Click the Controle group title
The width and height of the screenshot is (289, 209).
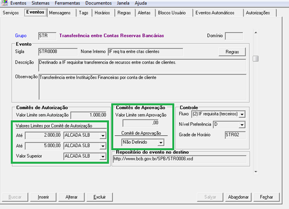pos(189,107)
